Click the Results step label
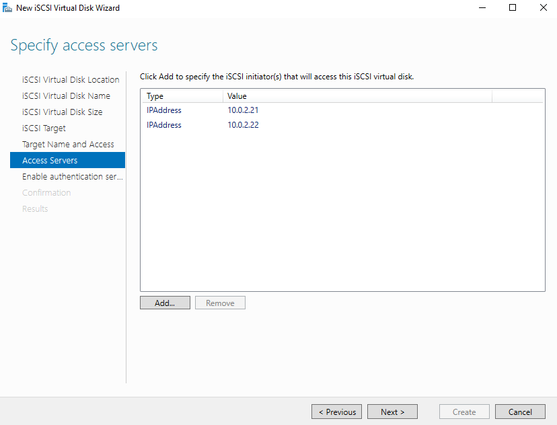The width and height of the screenshot is (557, 425). (x=35, y=208)
